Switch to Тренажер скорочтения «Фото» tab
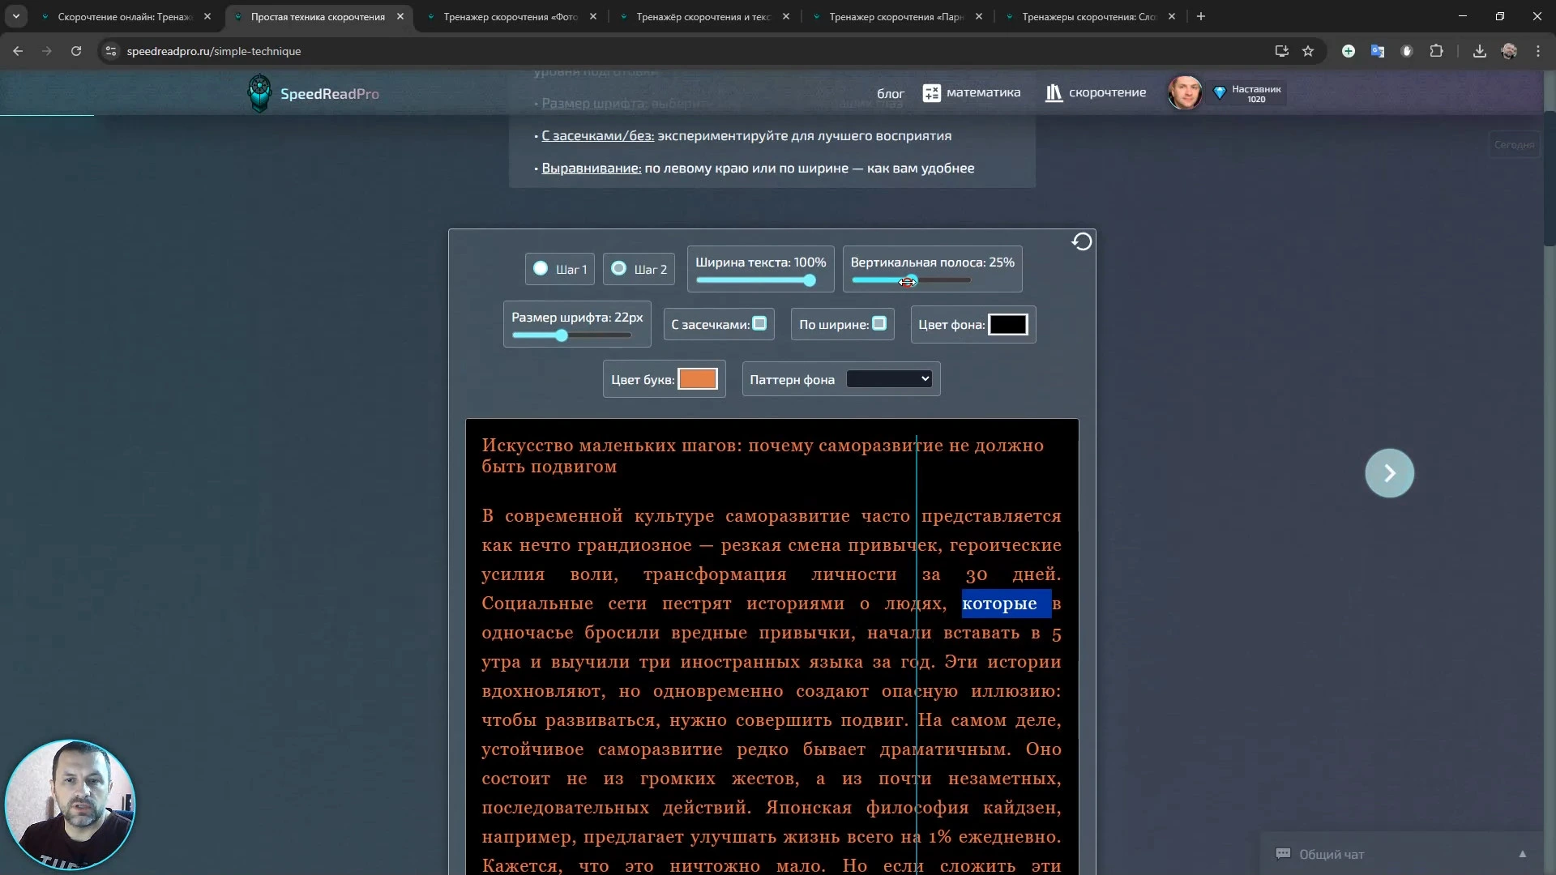The image size is (1556, 875). (511, 16)
